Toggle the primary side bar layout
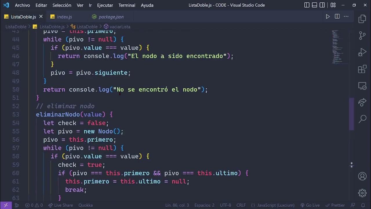This screenshot has height=209, width=371. coord(307,5)
